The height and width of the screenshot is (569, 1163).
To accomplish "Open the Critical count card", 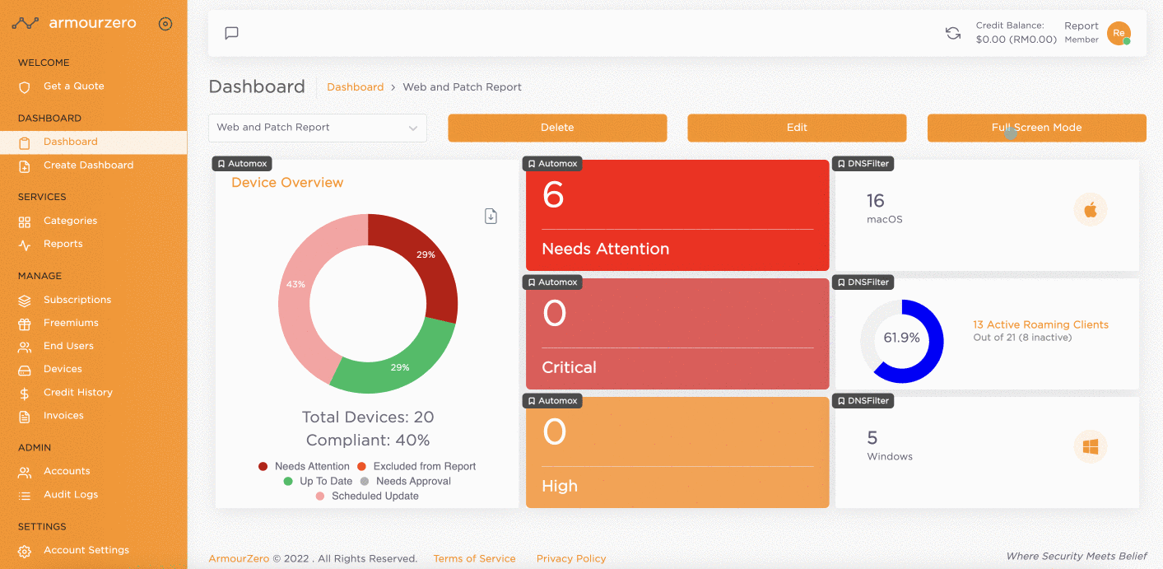I will [x=677, y=334].
